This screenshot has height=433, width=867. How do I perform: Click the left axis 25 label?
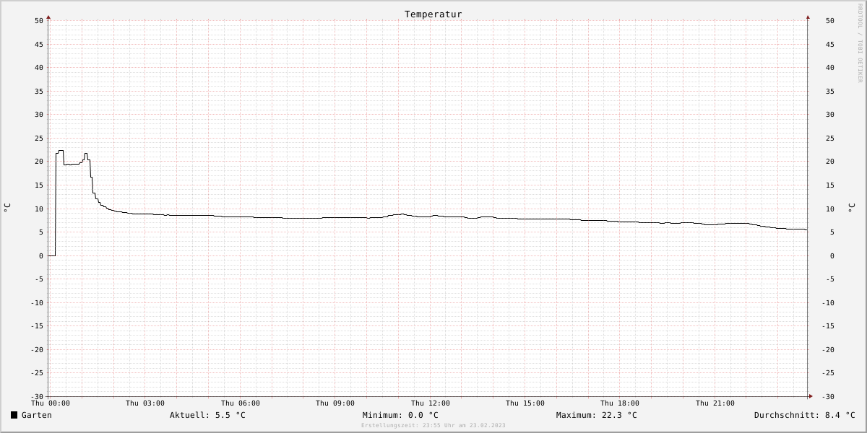40,139
